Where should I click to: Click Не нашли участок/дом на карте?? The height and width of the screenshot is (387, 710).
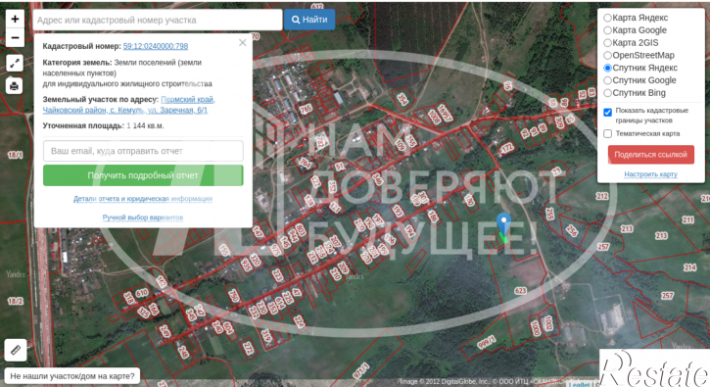point(72,376)
